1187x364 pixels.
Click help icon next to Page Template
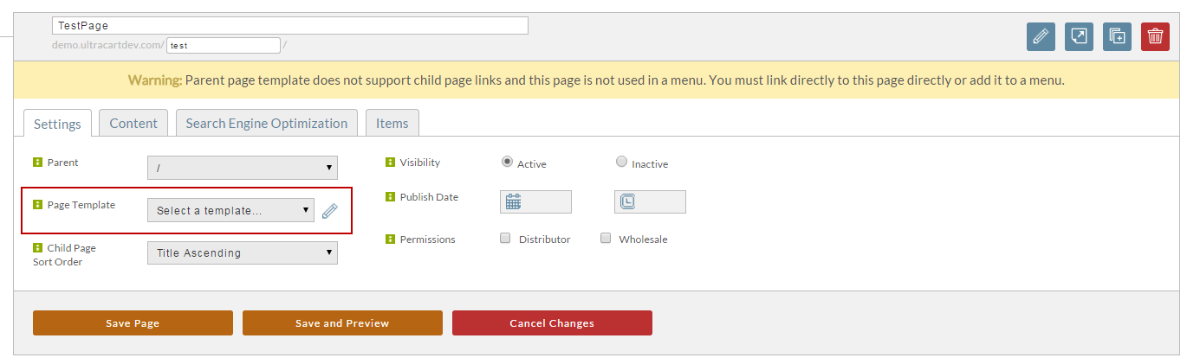point(37,205)
